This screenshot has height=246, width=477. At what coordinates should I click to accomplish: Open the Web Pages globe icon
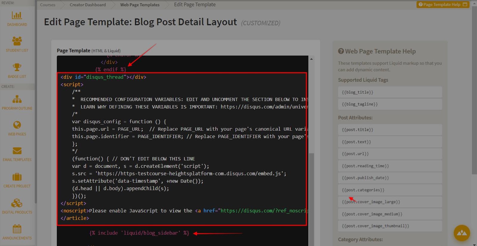click(17, 125)
